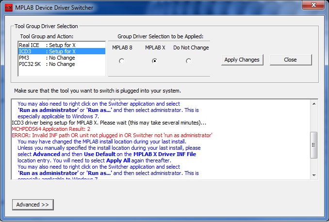Screen dimensions: 329x222
Task: Click the log scrollbar down arrow
Action: coord(314,175)
